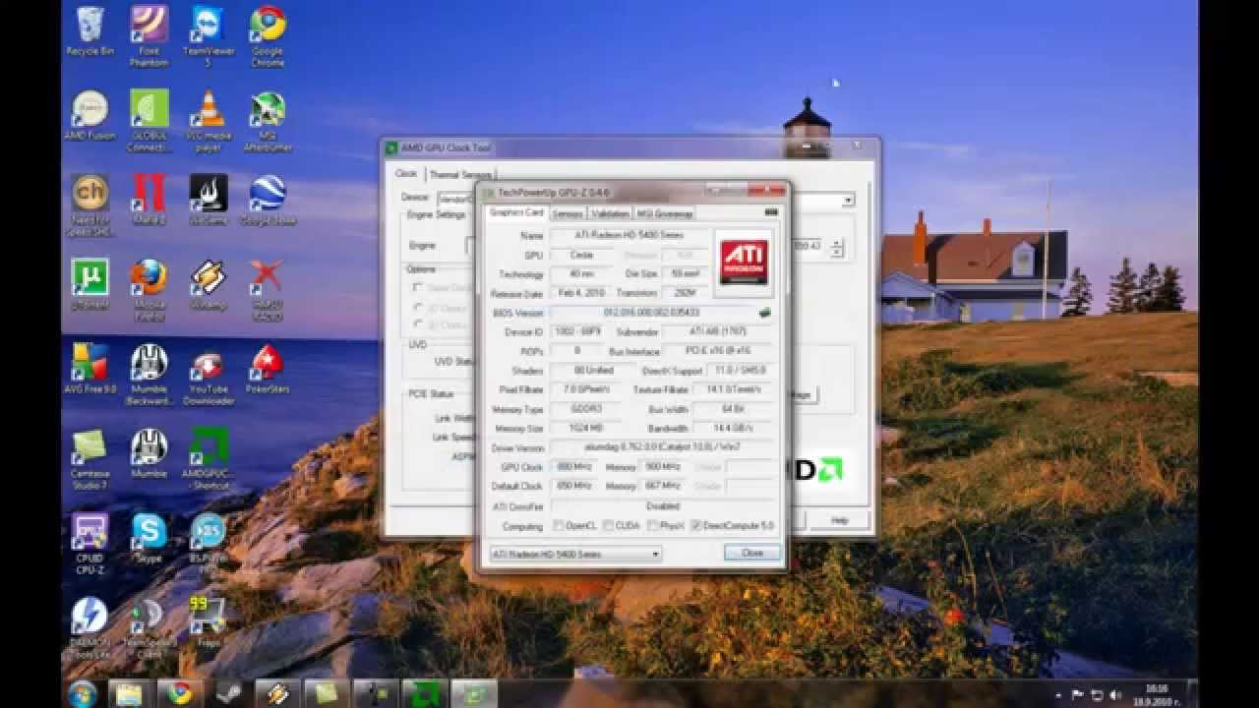Switch to GPU-Z taskbar button

[476, 694]
